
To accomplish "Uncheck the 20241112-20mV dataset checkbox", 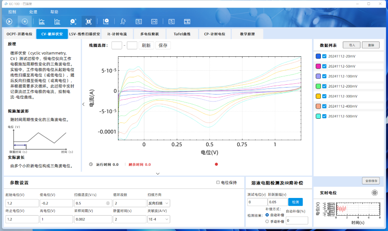I will point(325,56).
